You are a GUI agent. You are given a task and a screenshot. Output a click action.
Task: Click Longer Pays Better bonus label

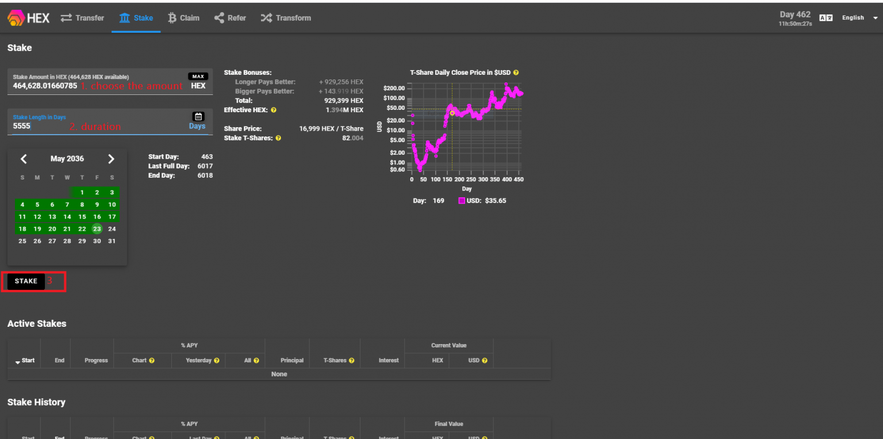(x=265, y=82)
